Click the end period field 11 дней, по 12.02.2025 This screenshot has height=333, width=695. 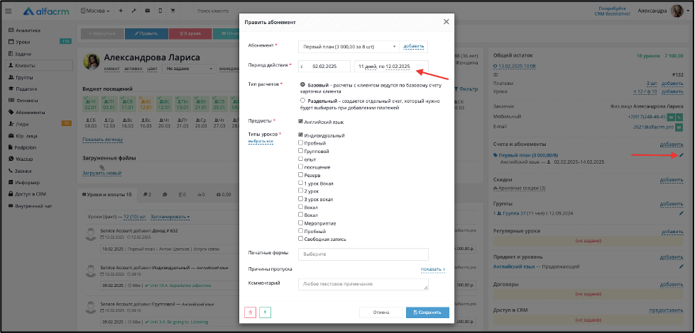pyautogui.click(x=391, y=67)
